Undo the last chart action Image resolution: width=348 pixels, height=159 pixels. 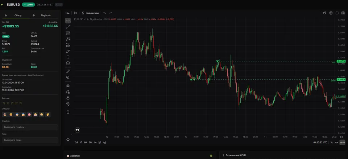click(104, 13)
